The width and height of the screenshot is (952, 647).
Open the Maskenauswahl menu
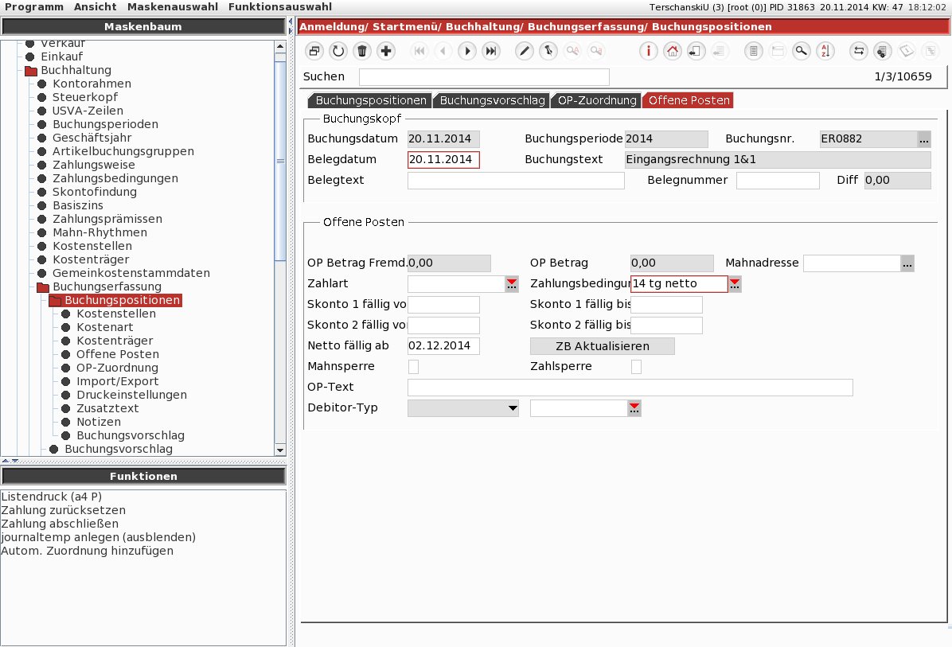tap(173, 6)
